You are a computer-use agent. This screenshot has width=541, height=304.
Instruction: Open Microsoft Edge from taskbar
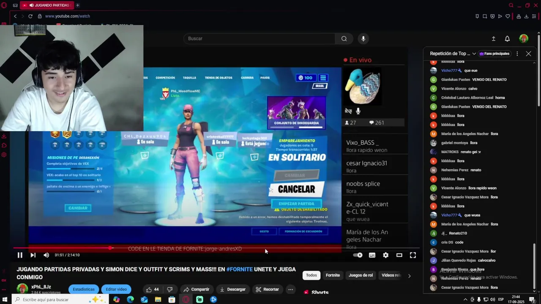click(130, 299)
